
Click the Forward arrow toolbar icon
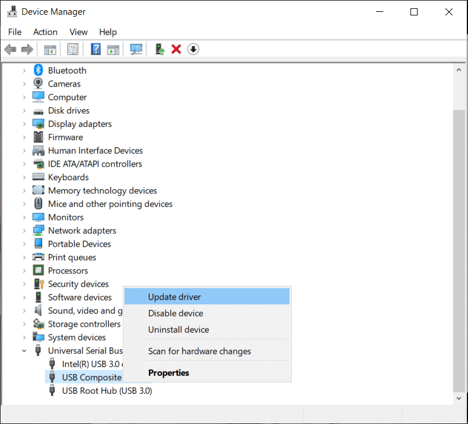(27, 49)
